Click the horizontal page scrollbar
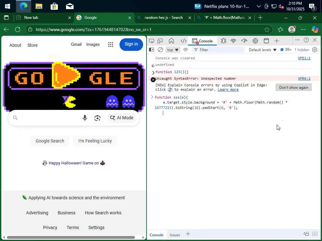 tap(71, 237)
